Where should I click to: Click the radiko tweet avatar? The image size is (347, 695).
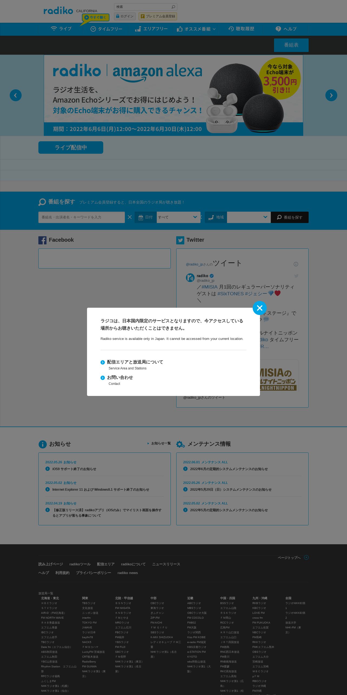tap(190, 278)
